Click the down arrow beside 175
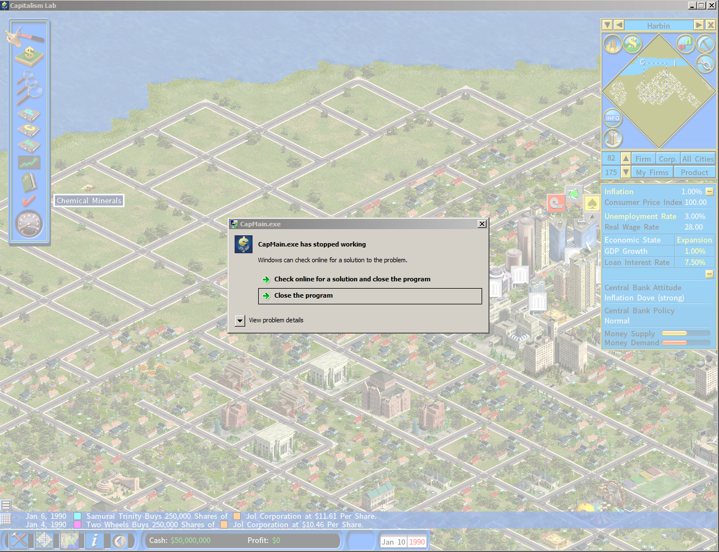The height and width of the screenshot is (552, 719). [626, 172]
